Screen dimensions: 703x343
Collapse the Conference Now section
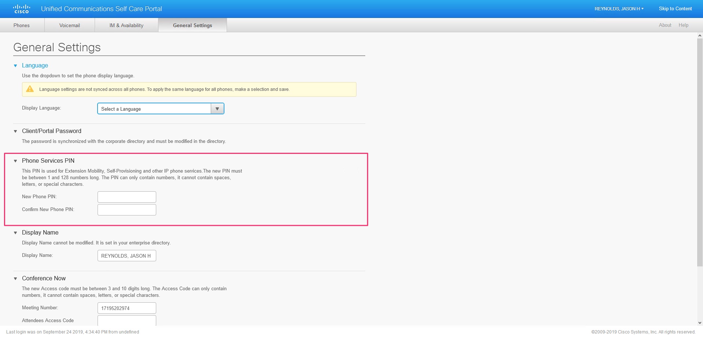(x=15, y=279)
